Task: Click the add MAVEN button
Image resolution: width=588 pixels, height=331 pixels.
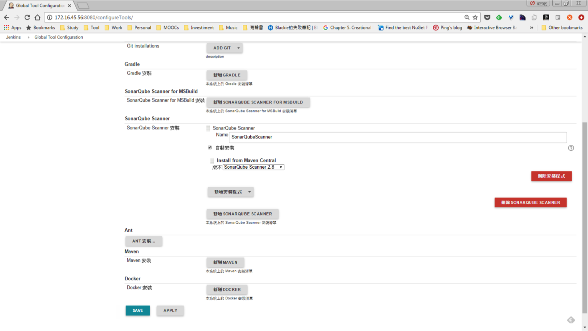Action: 225,262
